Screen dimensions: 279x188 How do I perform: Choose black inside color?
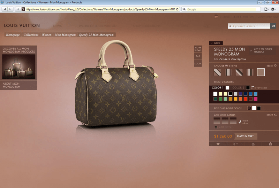coord(259,108)
